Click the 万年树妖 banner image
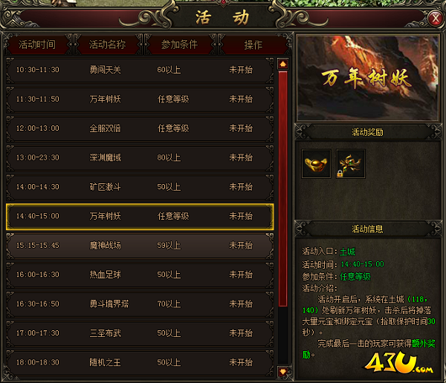 click(x=367, y=78)
